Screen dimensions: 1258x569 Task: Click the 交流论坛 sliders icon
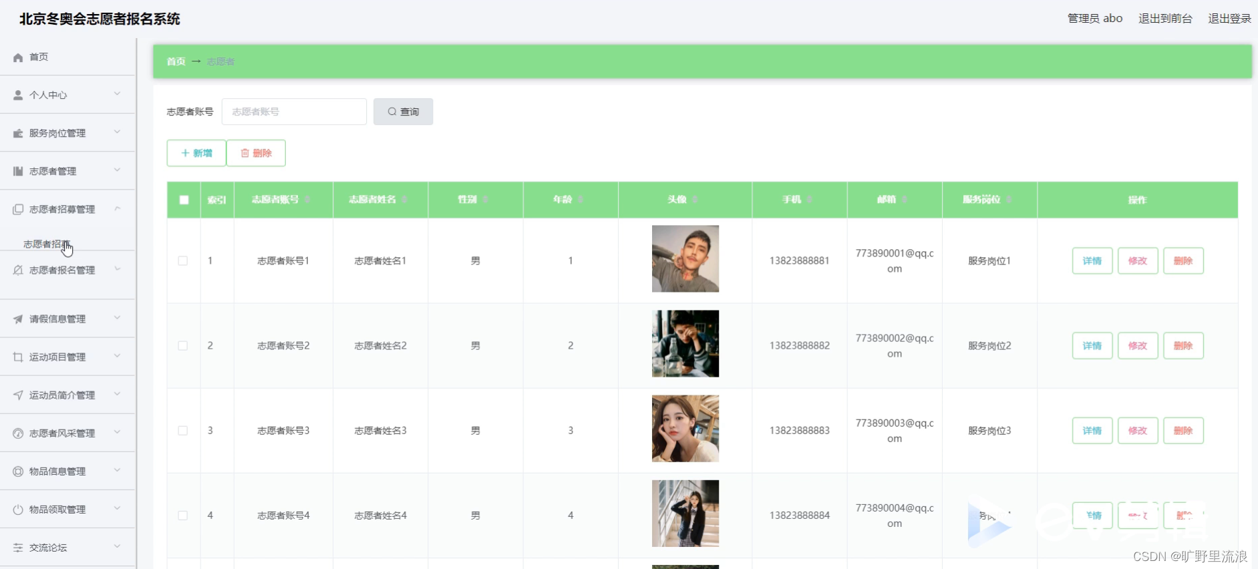click(18, 548)
